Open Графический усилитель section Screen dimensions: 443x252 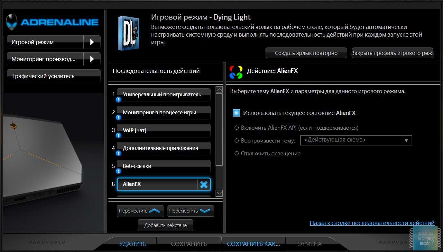tap(53, 76)
